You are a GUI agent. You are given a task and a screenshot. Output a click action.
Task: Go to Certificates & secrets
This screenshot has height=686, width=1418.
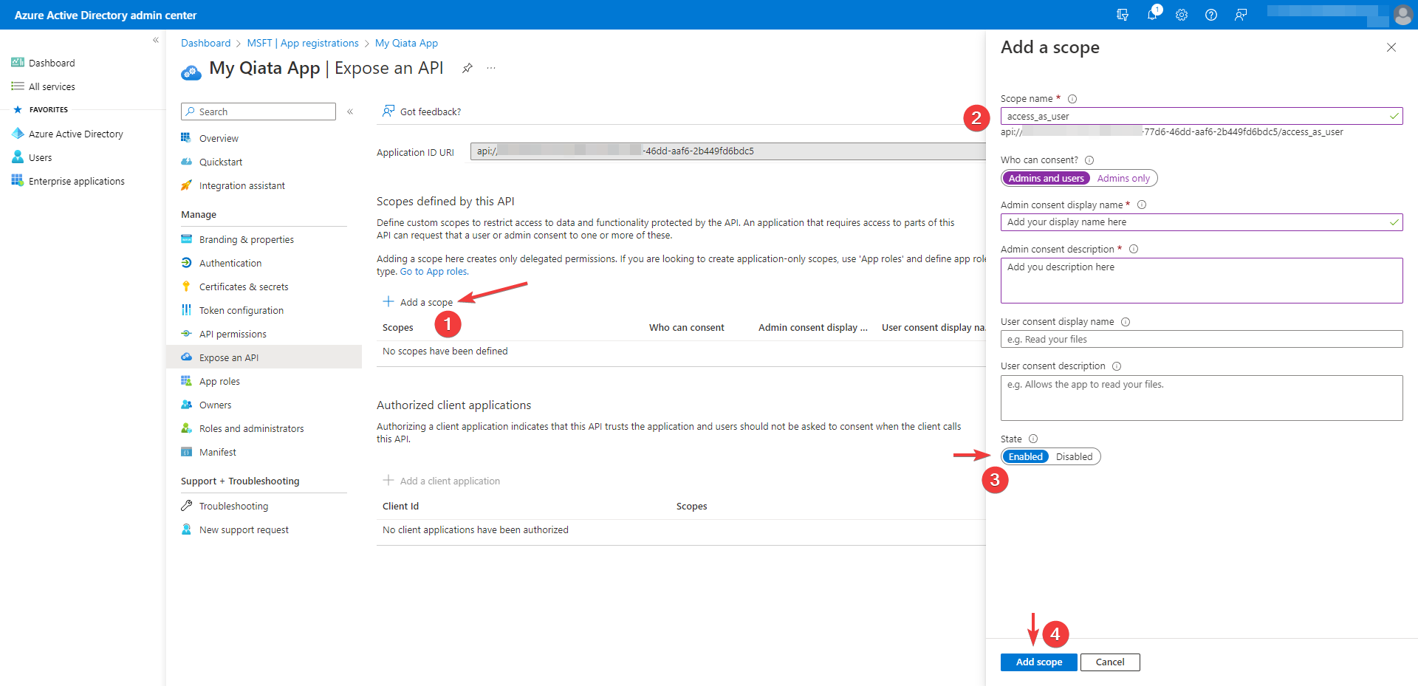[244, 287]
